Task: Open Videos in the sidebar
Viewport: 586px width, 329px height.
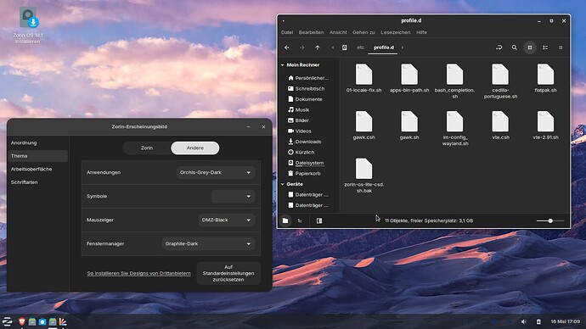Action: coord(300,131)
